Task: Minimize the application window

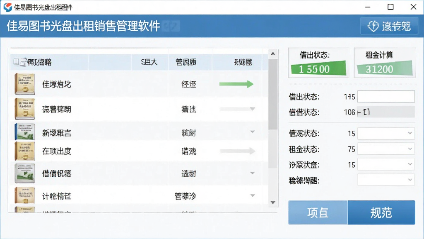Action: coord(368,7)
